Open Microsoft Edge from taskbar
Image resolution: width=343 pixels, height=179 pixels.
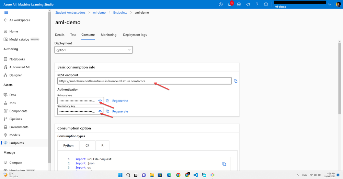169,175
